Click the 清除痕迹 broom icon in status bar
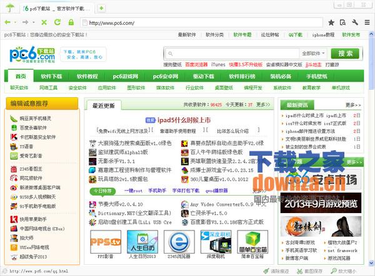 pyautogui.click(x=266, y=271)
